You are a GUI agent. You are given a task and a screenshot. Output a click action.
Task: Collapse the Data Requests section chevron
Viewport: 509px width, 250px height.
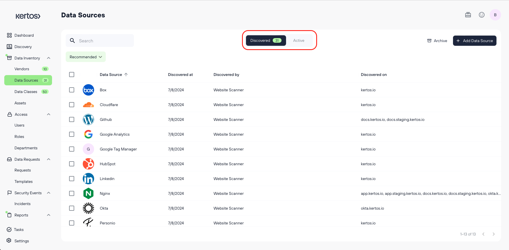(49, 159)
